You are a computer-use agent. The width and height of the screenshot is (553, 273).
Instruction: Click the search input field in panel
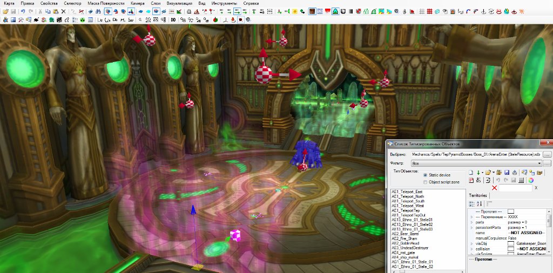515,188
